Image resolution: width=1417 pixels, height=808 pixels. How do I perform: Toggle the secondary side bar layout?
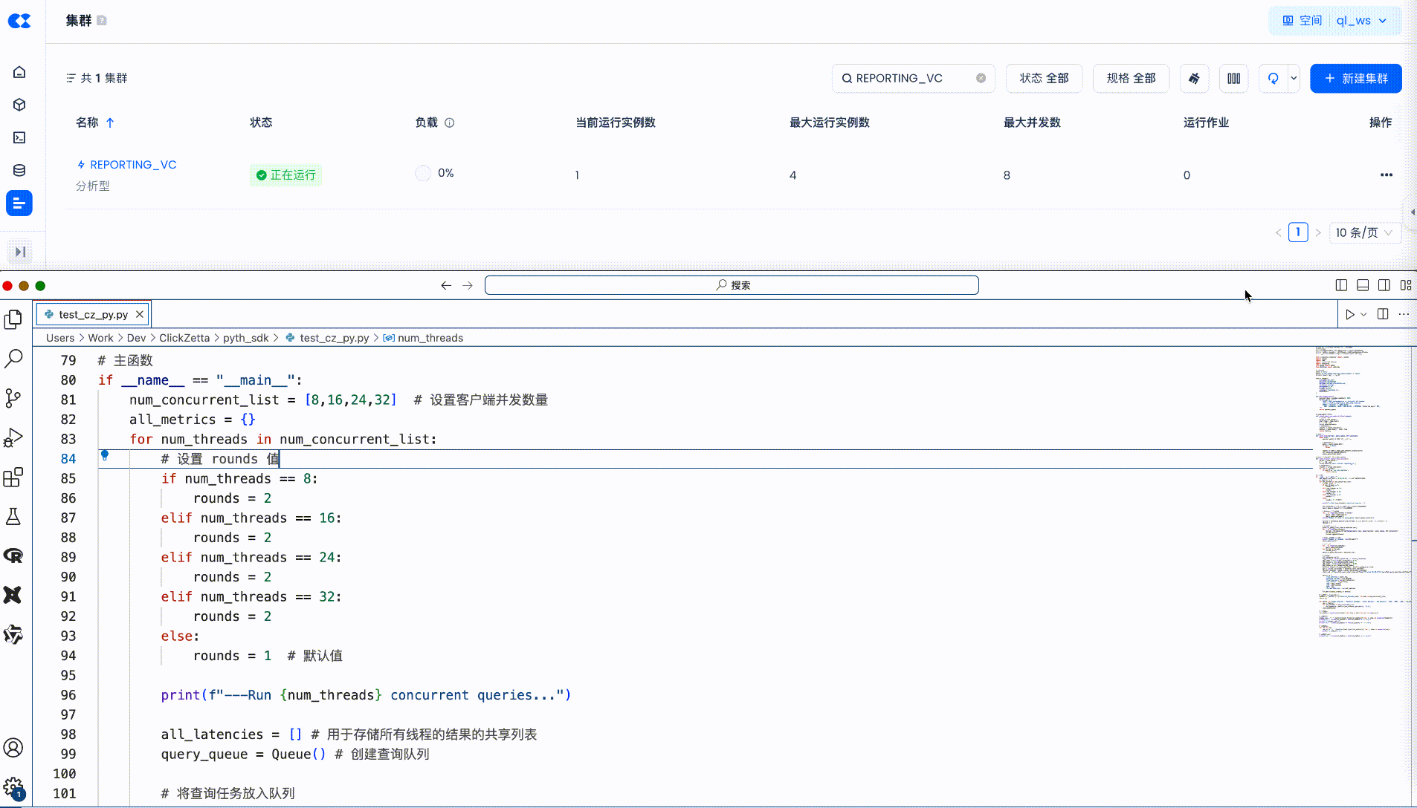(1384, 285)
